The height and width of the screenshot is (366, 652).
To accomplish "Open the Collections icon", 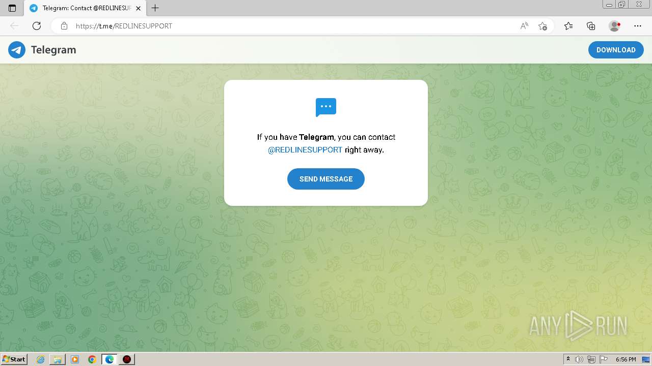I will tap(591, 26).
